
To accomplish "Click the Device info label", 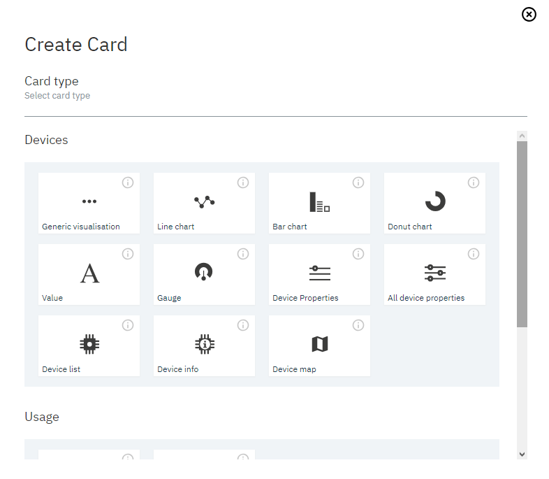I will [x=178, y=369].
